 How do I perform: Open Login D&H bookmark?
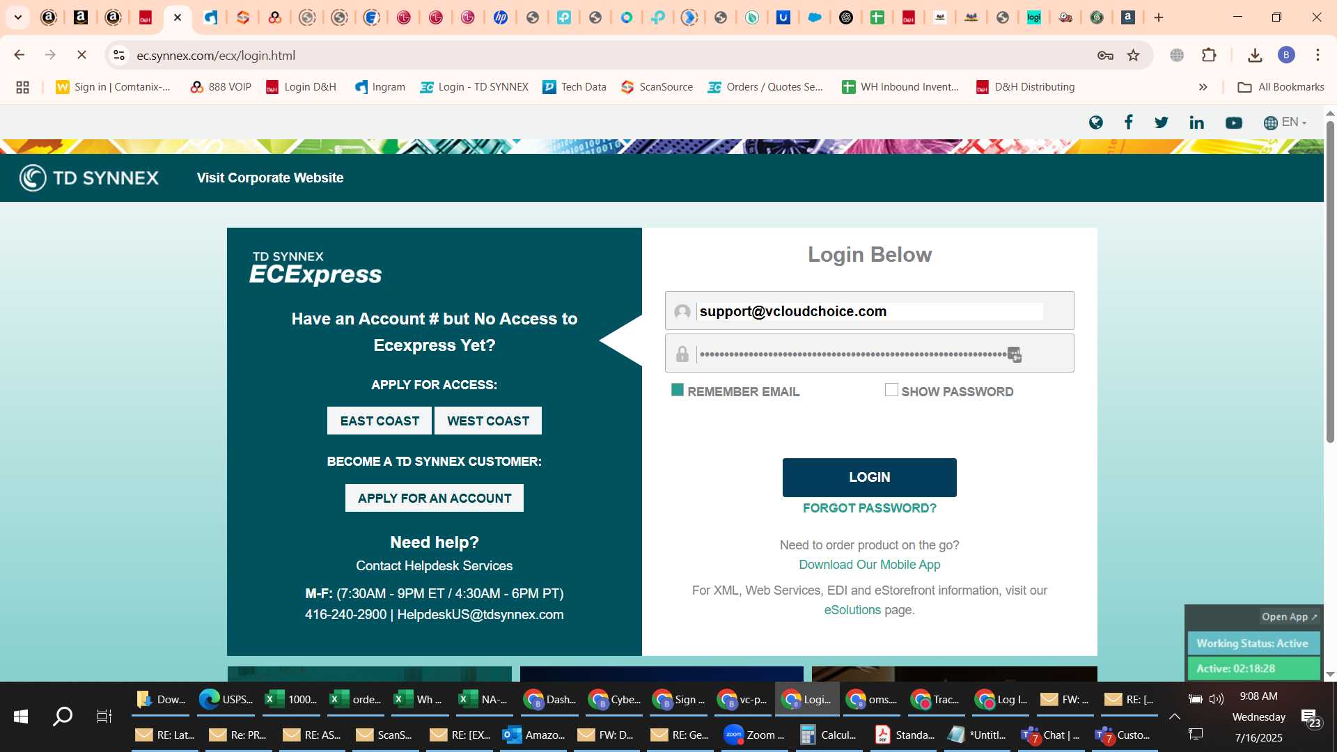point(301,87)
